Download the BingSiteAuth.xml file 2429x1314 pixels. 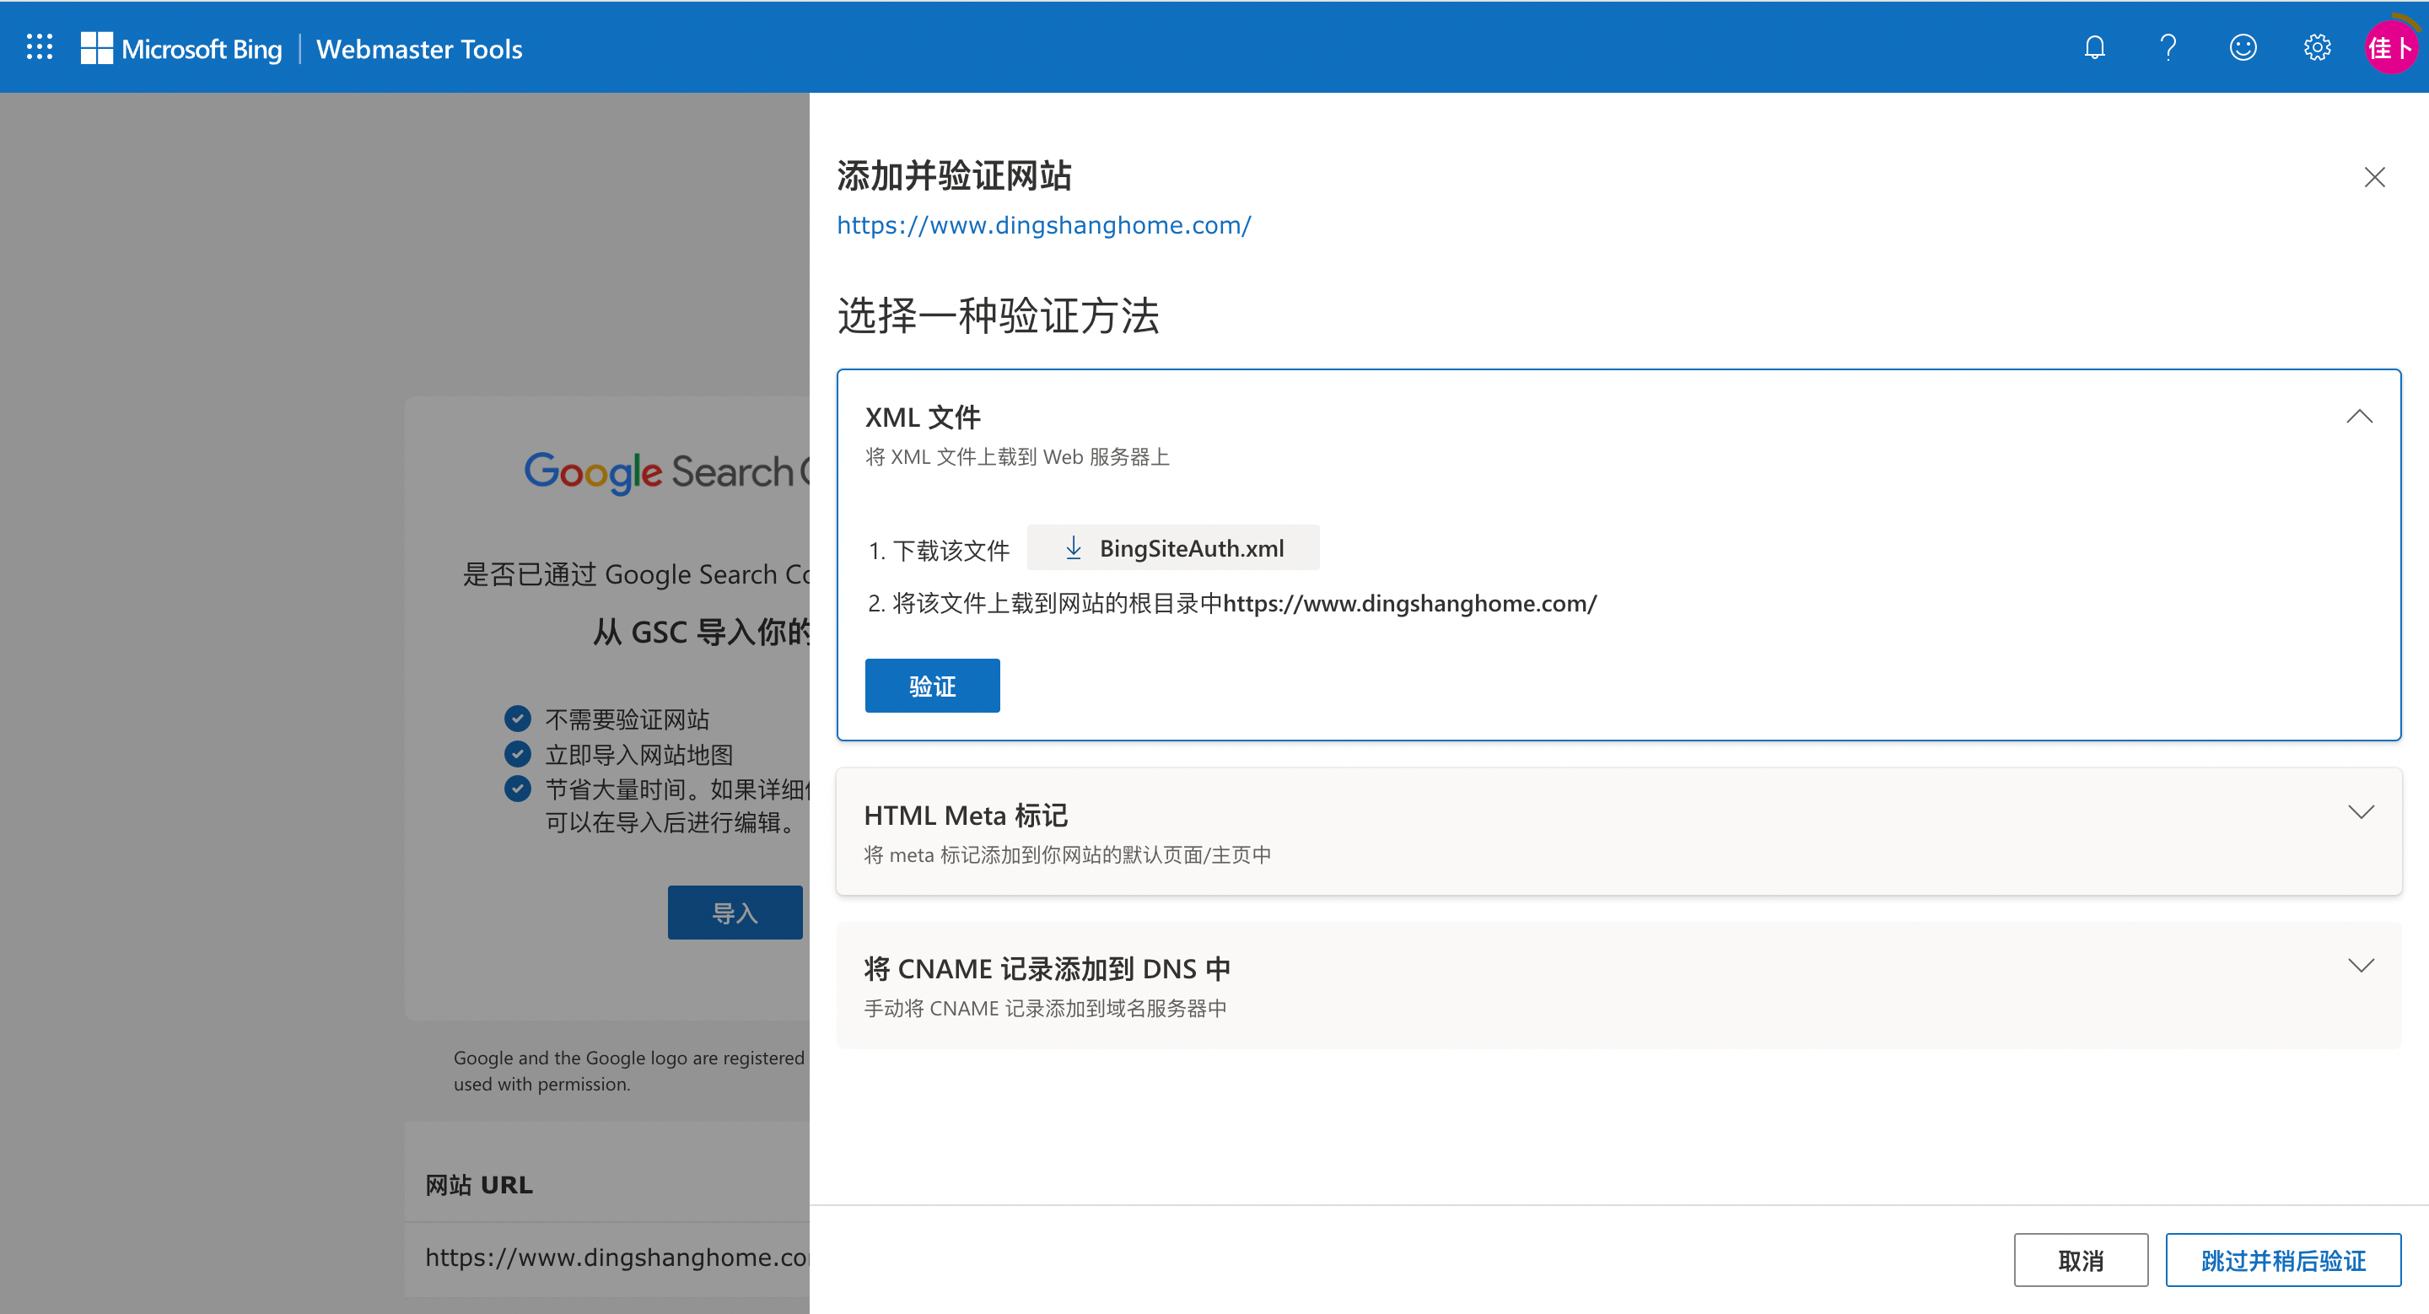point(1173,547)
